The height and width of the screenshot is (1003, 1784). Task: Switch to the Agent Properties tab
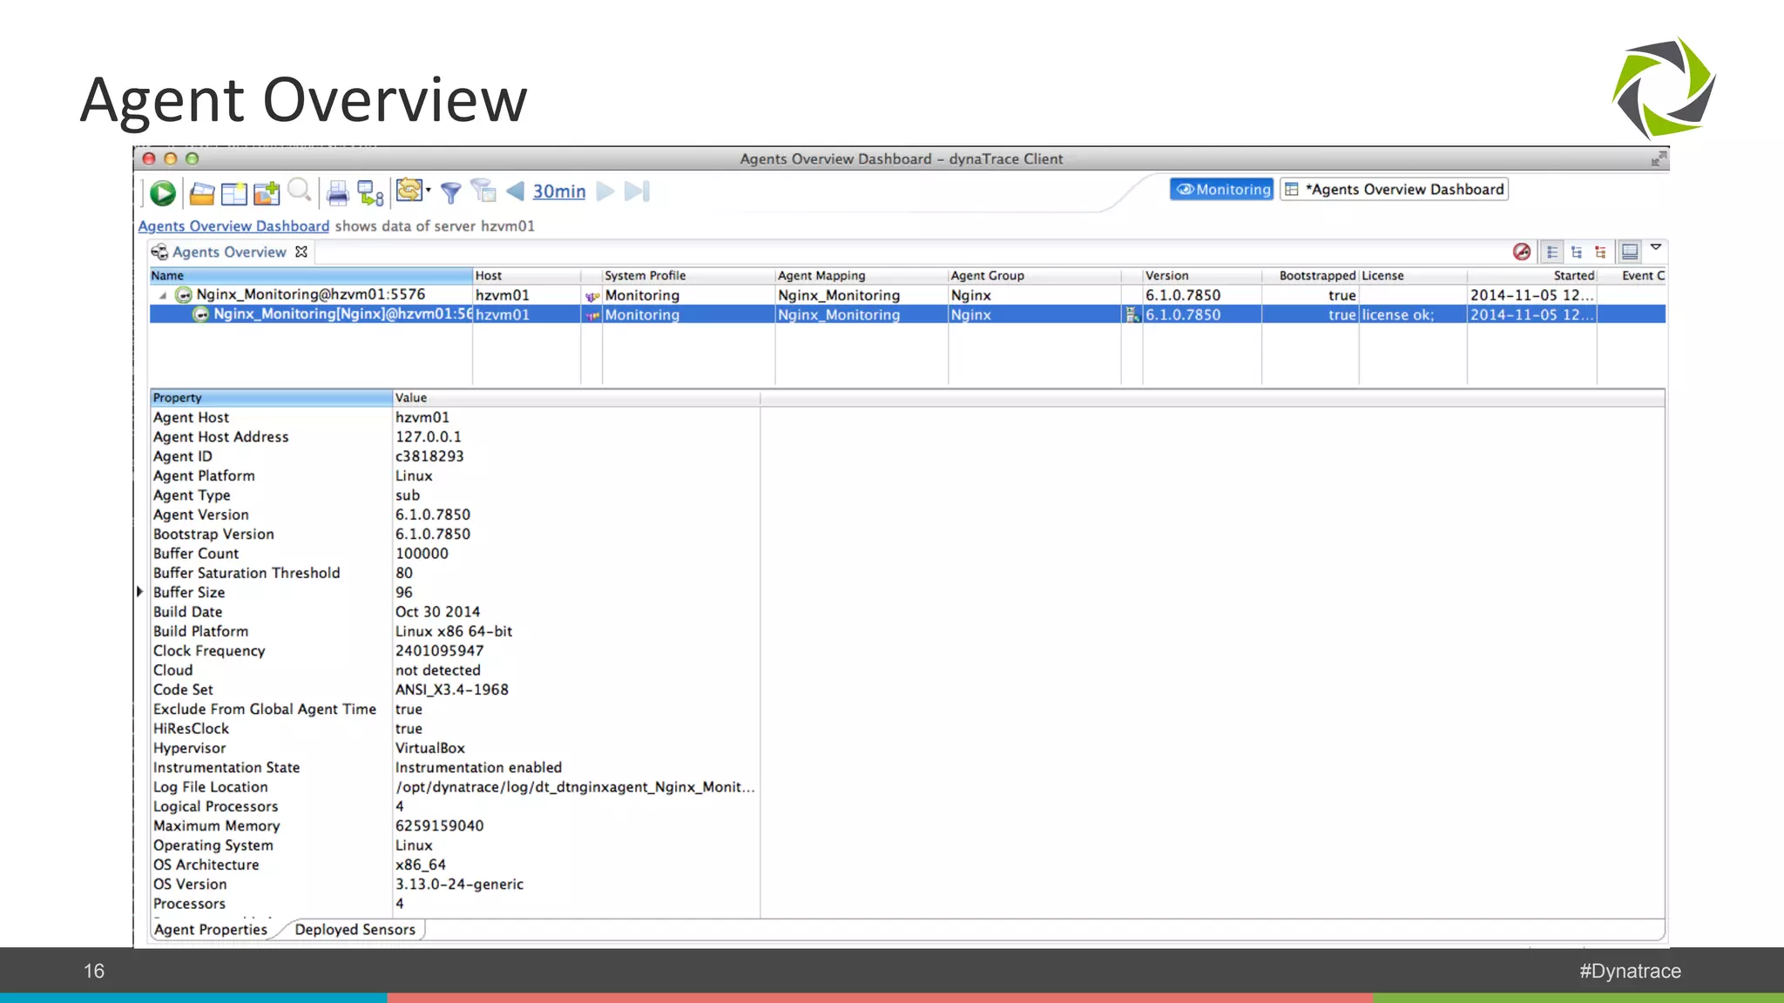click(x=211, y=929)
